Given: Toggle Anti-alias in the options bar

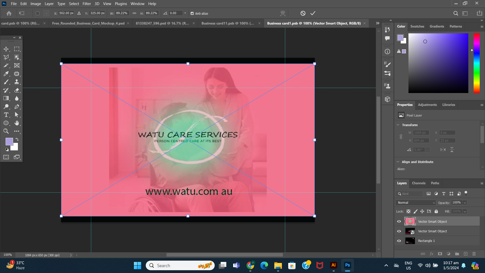Looking at the screenshot, I should tap(192, 13).
